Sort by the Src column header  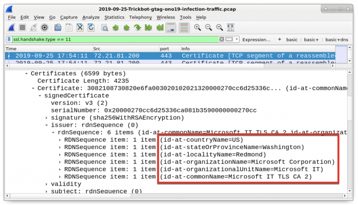click(x=126, y=49)
